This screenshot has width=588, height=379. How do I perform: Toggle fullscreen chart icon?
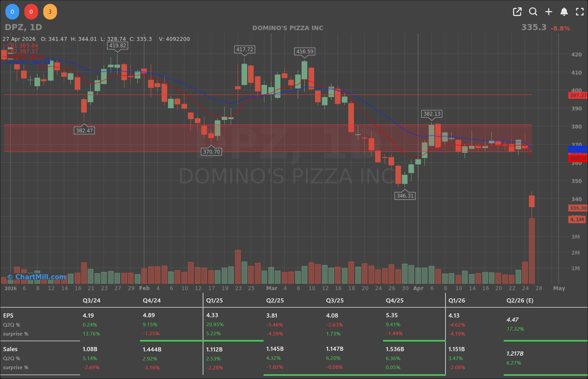[580, 12]
